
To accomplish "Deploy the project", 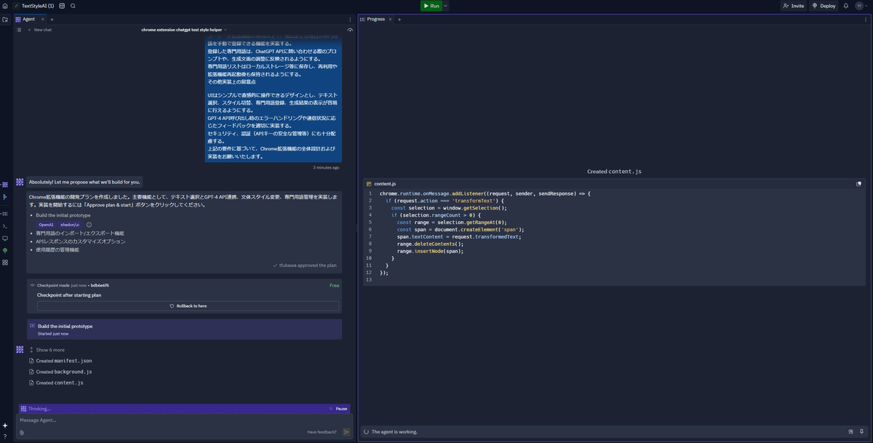I will click(x=824, y=6).
